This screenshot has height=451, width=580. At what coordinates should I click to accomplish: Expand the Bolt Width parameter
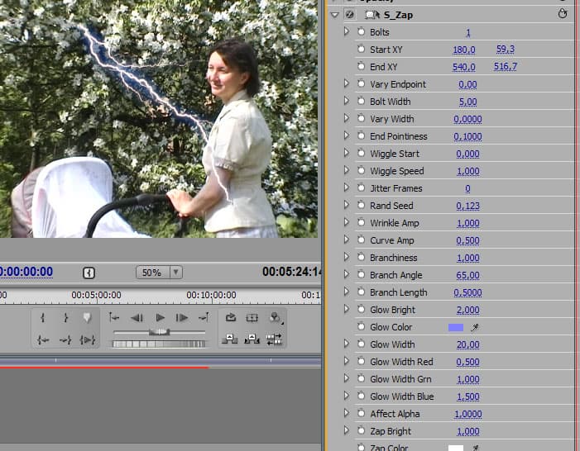click(347, 102)
